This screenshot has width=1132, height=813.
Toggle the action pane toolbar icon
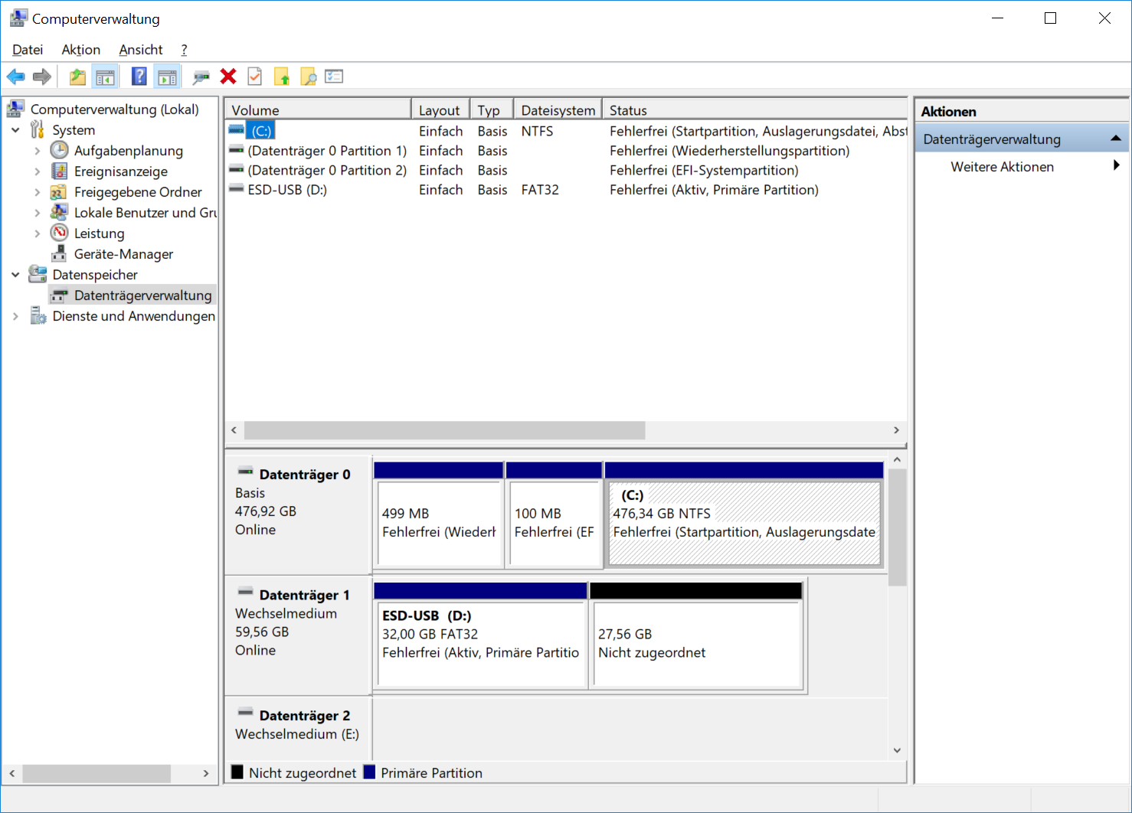(x=167, y=77)
